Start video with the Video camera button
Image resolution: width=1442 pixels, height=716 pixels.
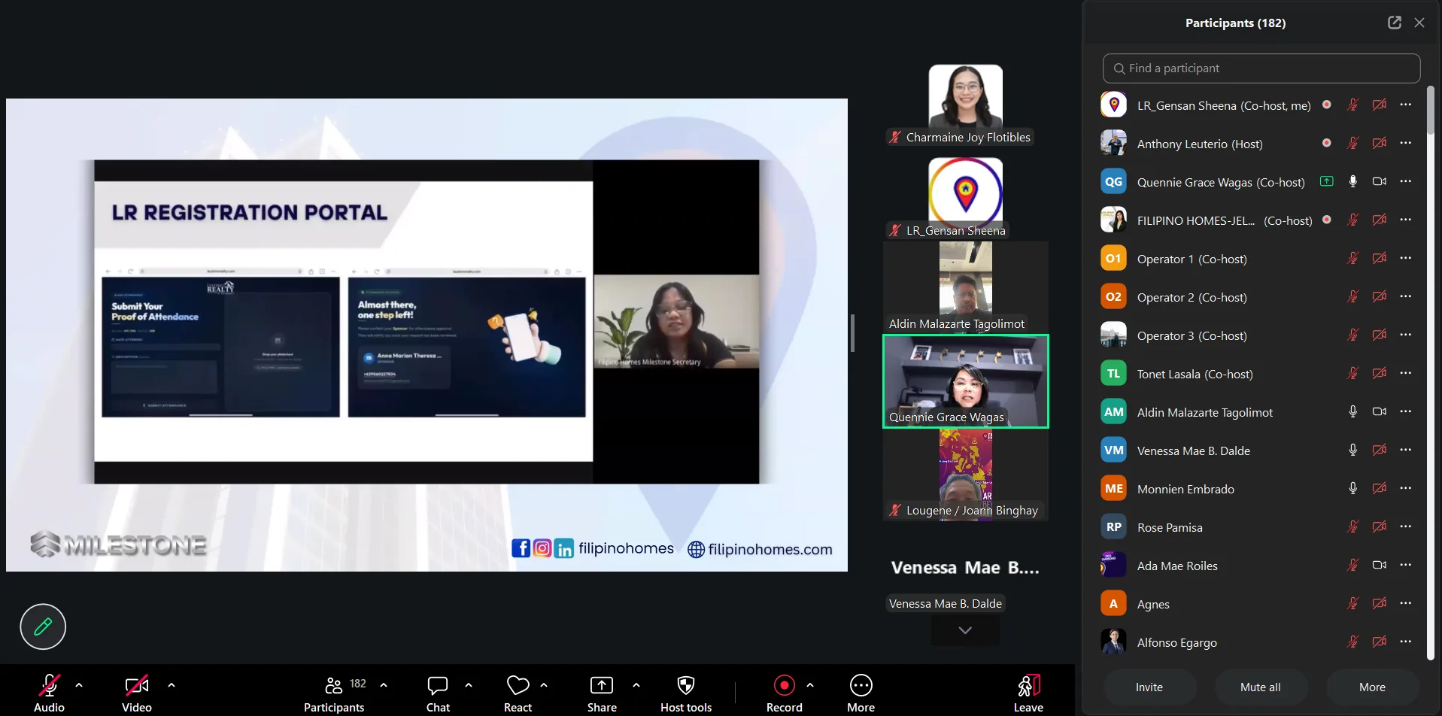[x=137, y=692]
